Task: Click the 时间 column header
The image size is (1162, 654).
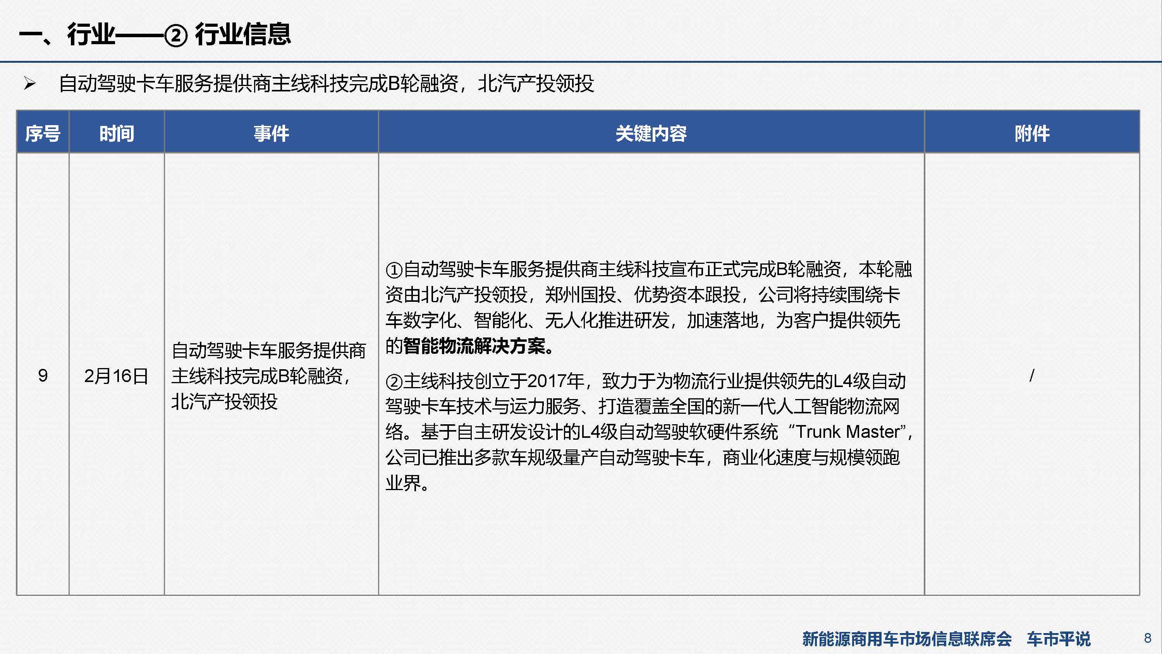Action: [116, 132]
